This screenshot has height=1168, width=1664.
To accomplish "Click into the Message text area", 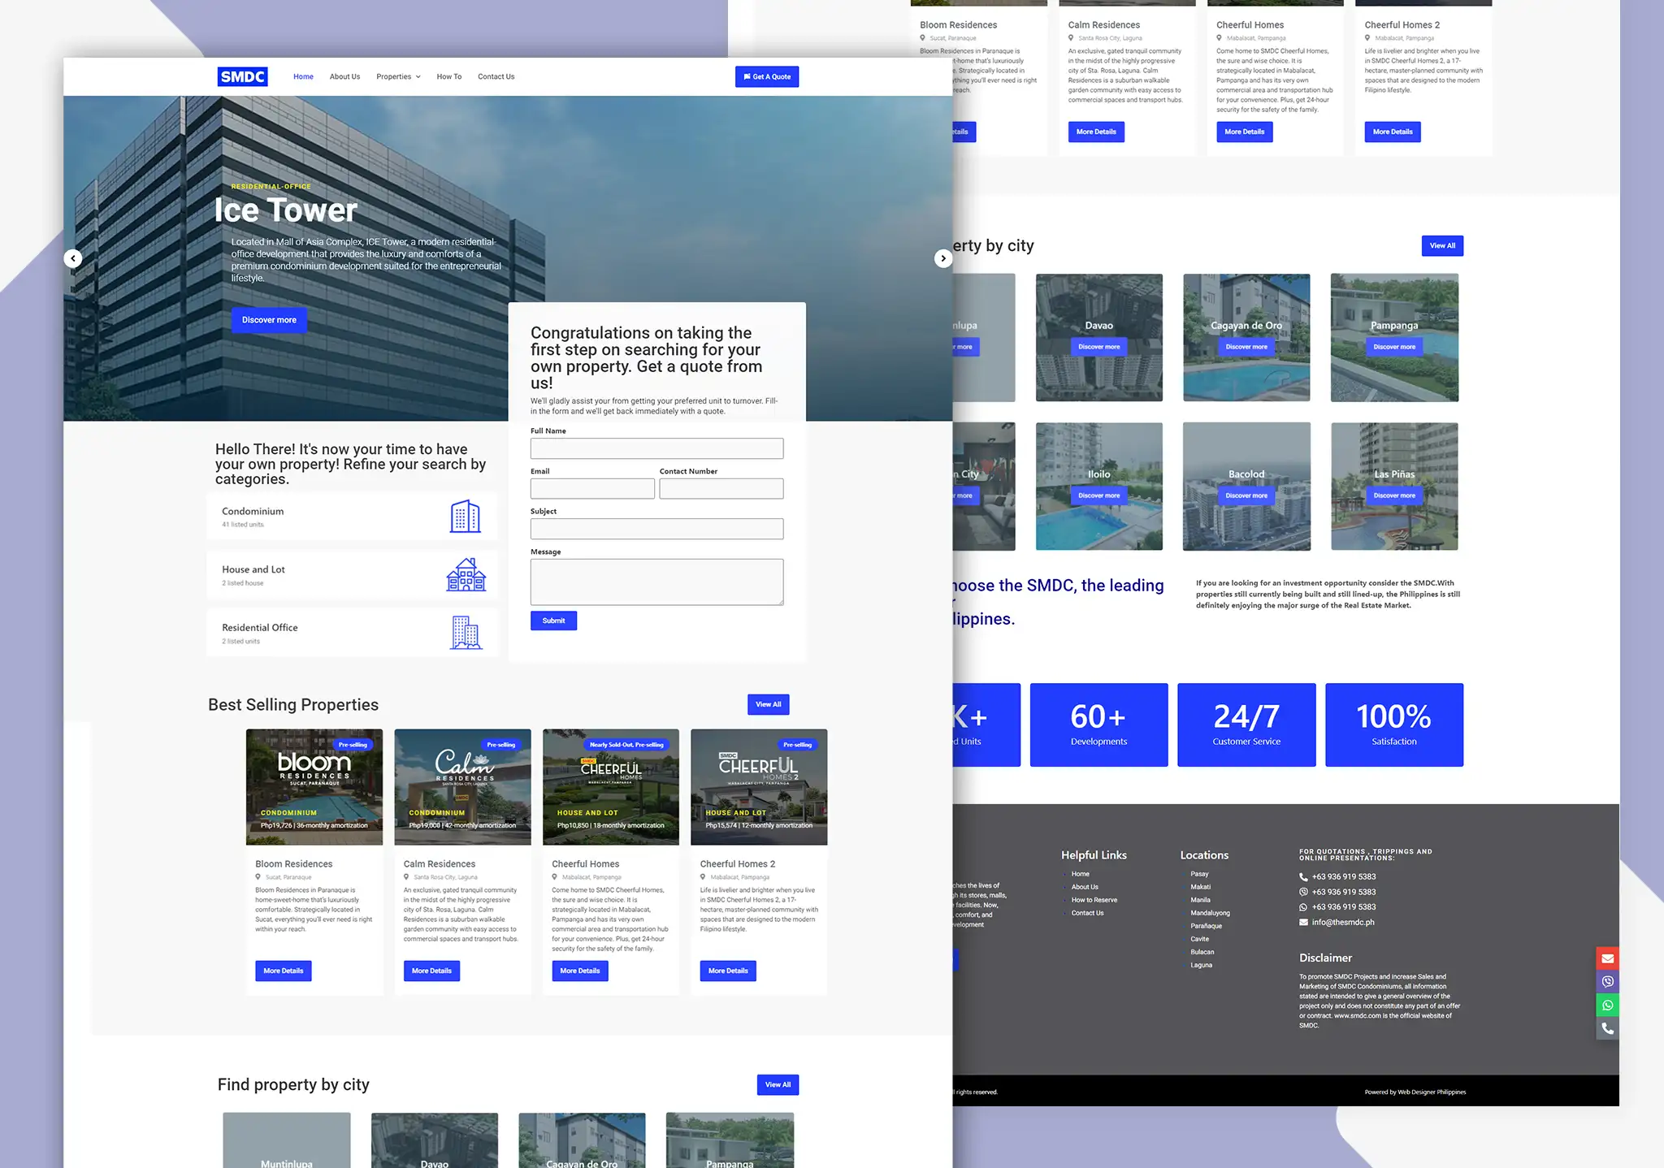I will [656, 582].
